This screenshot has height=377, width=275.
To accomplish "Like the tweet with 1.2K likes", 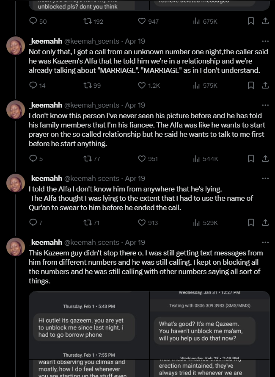I will coord(142,86).
